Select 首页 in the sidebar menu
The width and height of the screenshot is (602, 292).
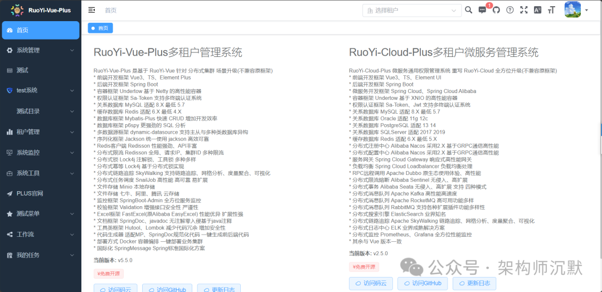coord(41,30)
